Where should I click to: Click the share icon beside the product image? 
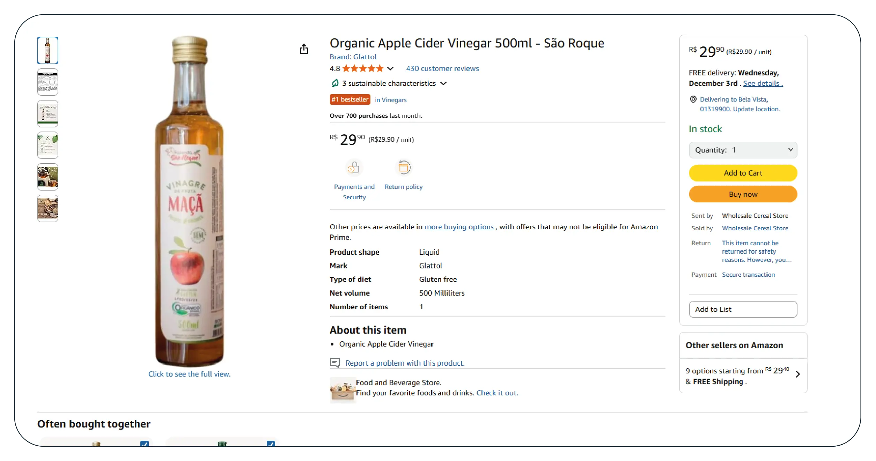[x=304, y=49]
